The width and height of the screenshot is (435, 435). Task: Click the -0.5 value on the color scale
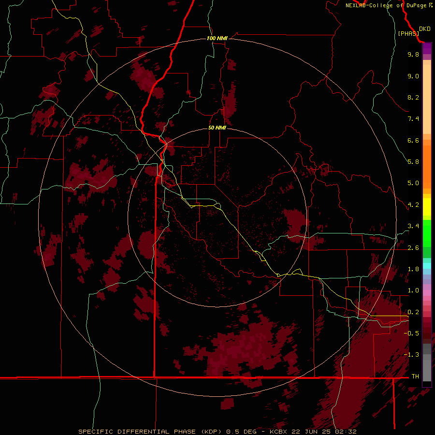[x=411, y=333]
